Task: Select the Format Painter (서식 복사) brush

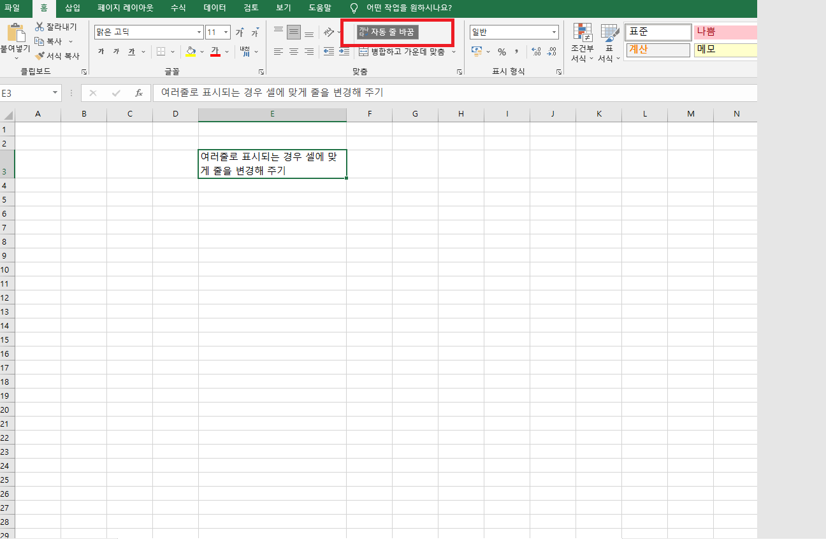Action: point(57,56)
